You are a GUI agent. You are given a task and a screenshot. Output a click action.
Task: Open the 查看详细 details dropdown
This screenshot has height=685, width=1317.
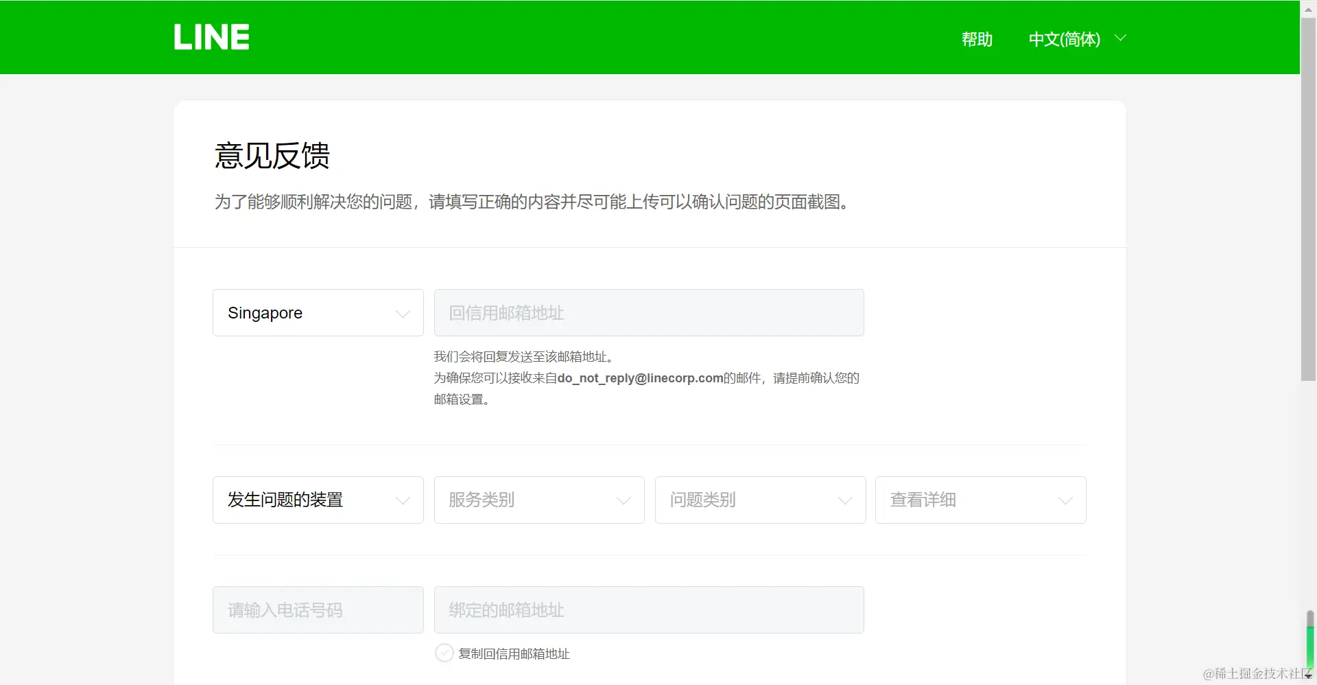pyautogui.click(x=981, y=500)
